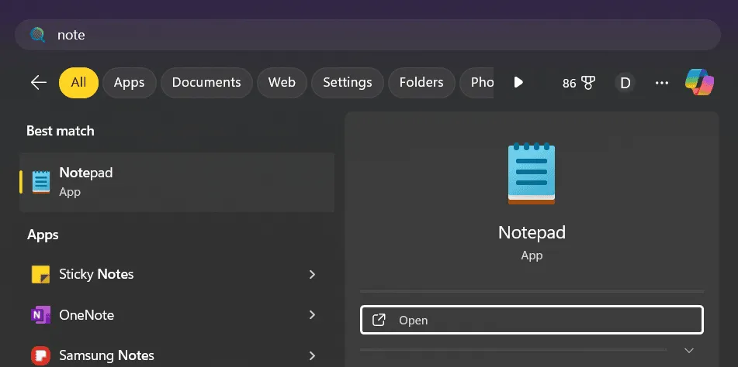
Task: Click the Notepad title in preview pane
Action: [x=532, y=233]
